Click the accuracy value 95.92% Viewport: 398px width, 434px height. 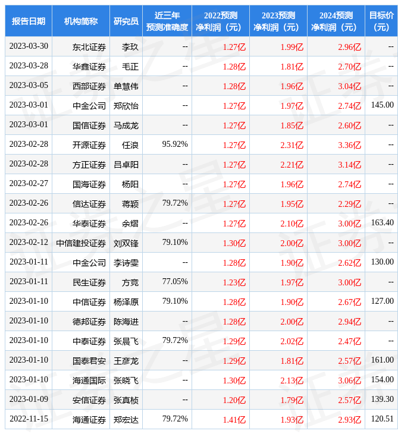click(x=175, y=144)
